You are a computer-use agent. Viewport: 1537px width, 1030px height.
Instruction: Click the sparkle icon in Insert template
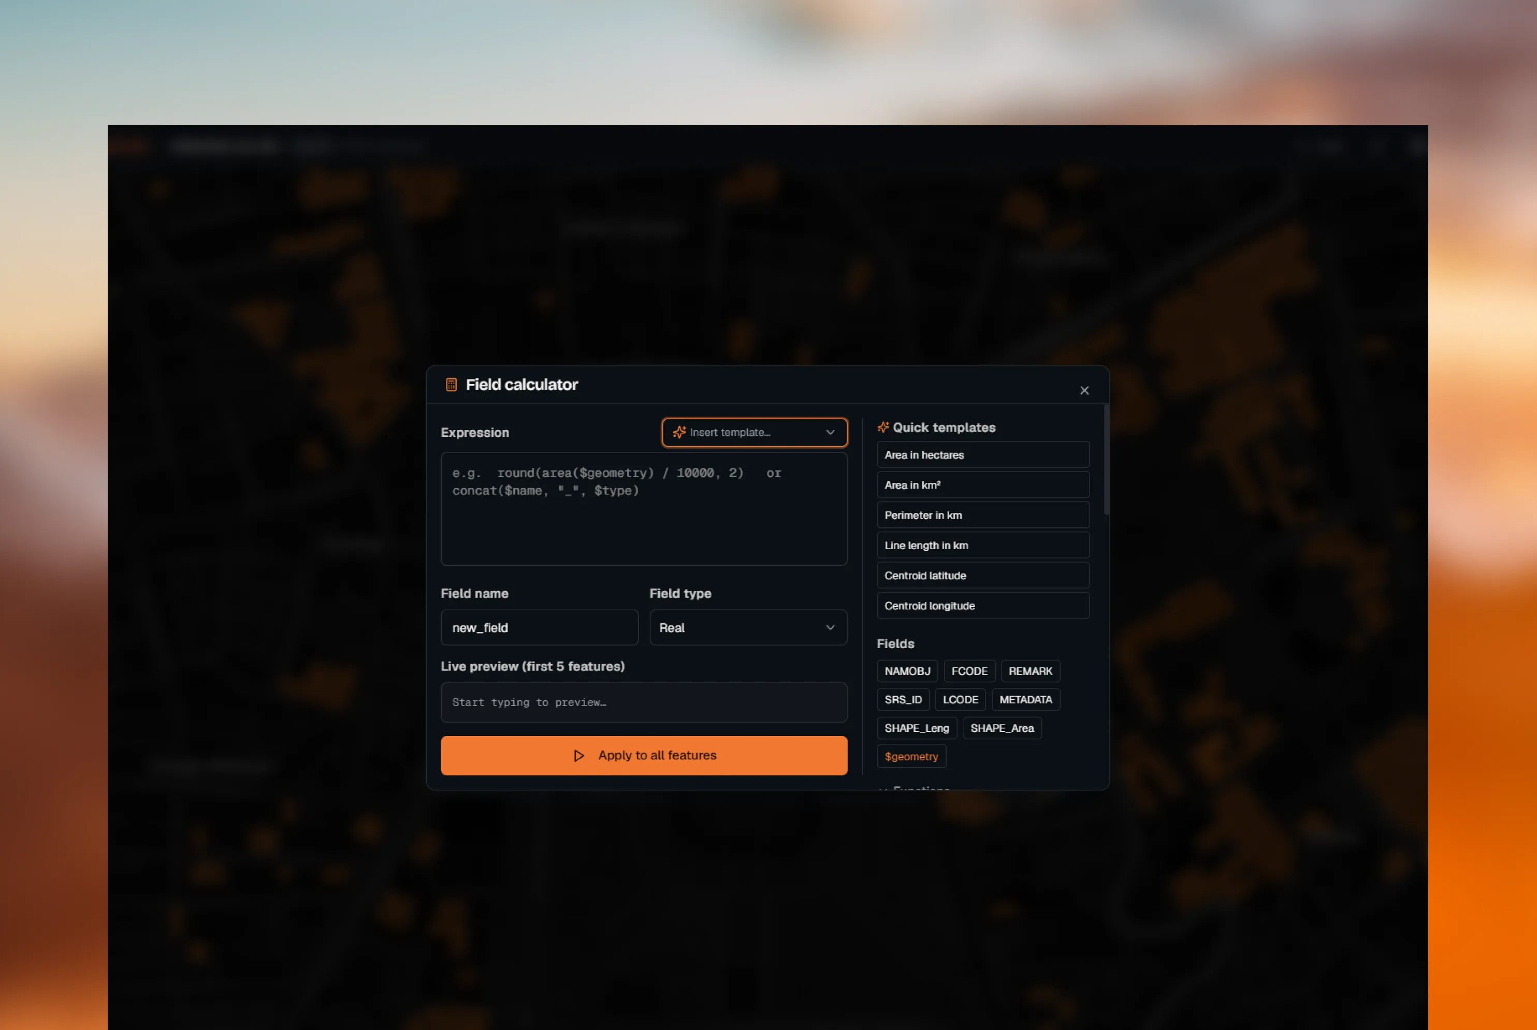679,432
